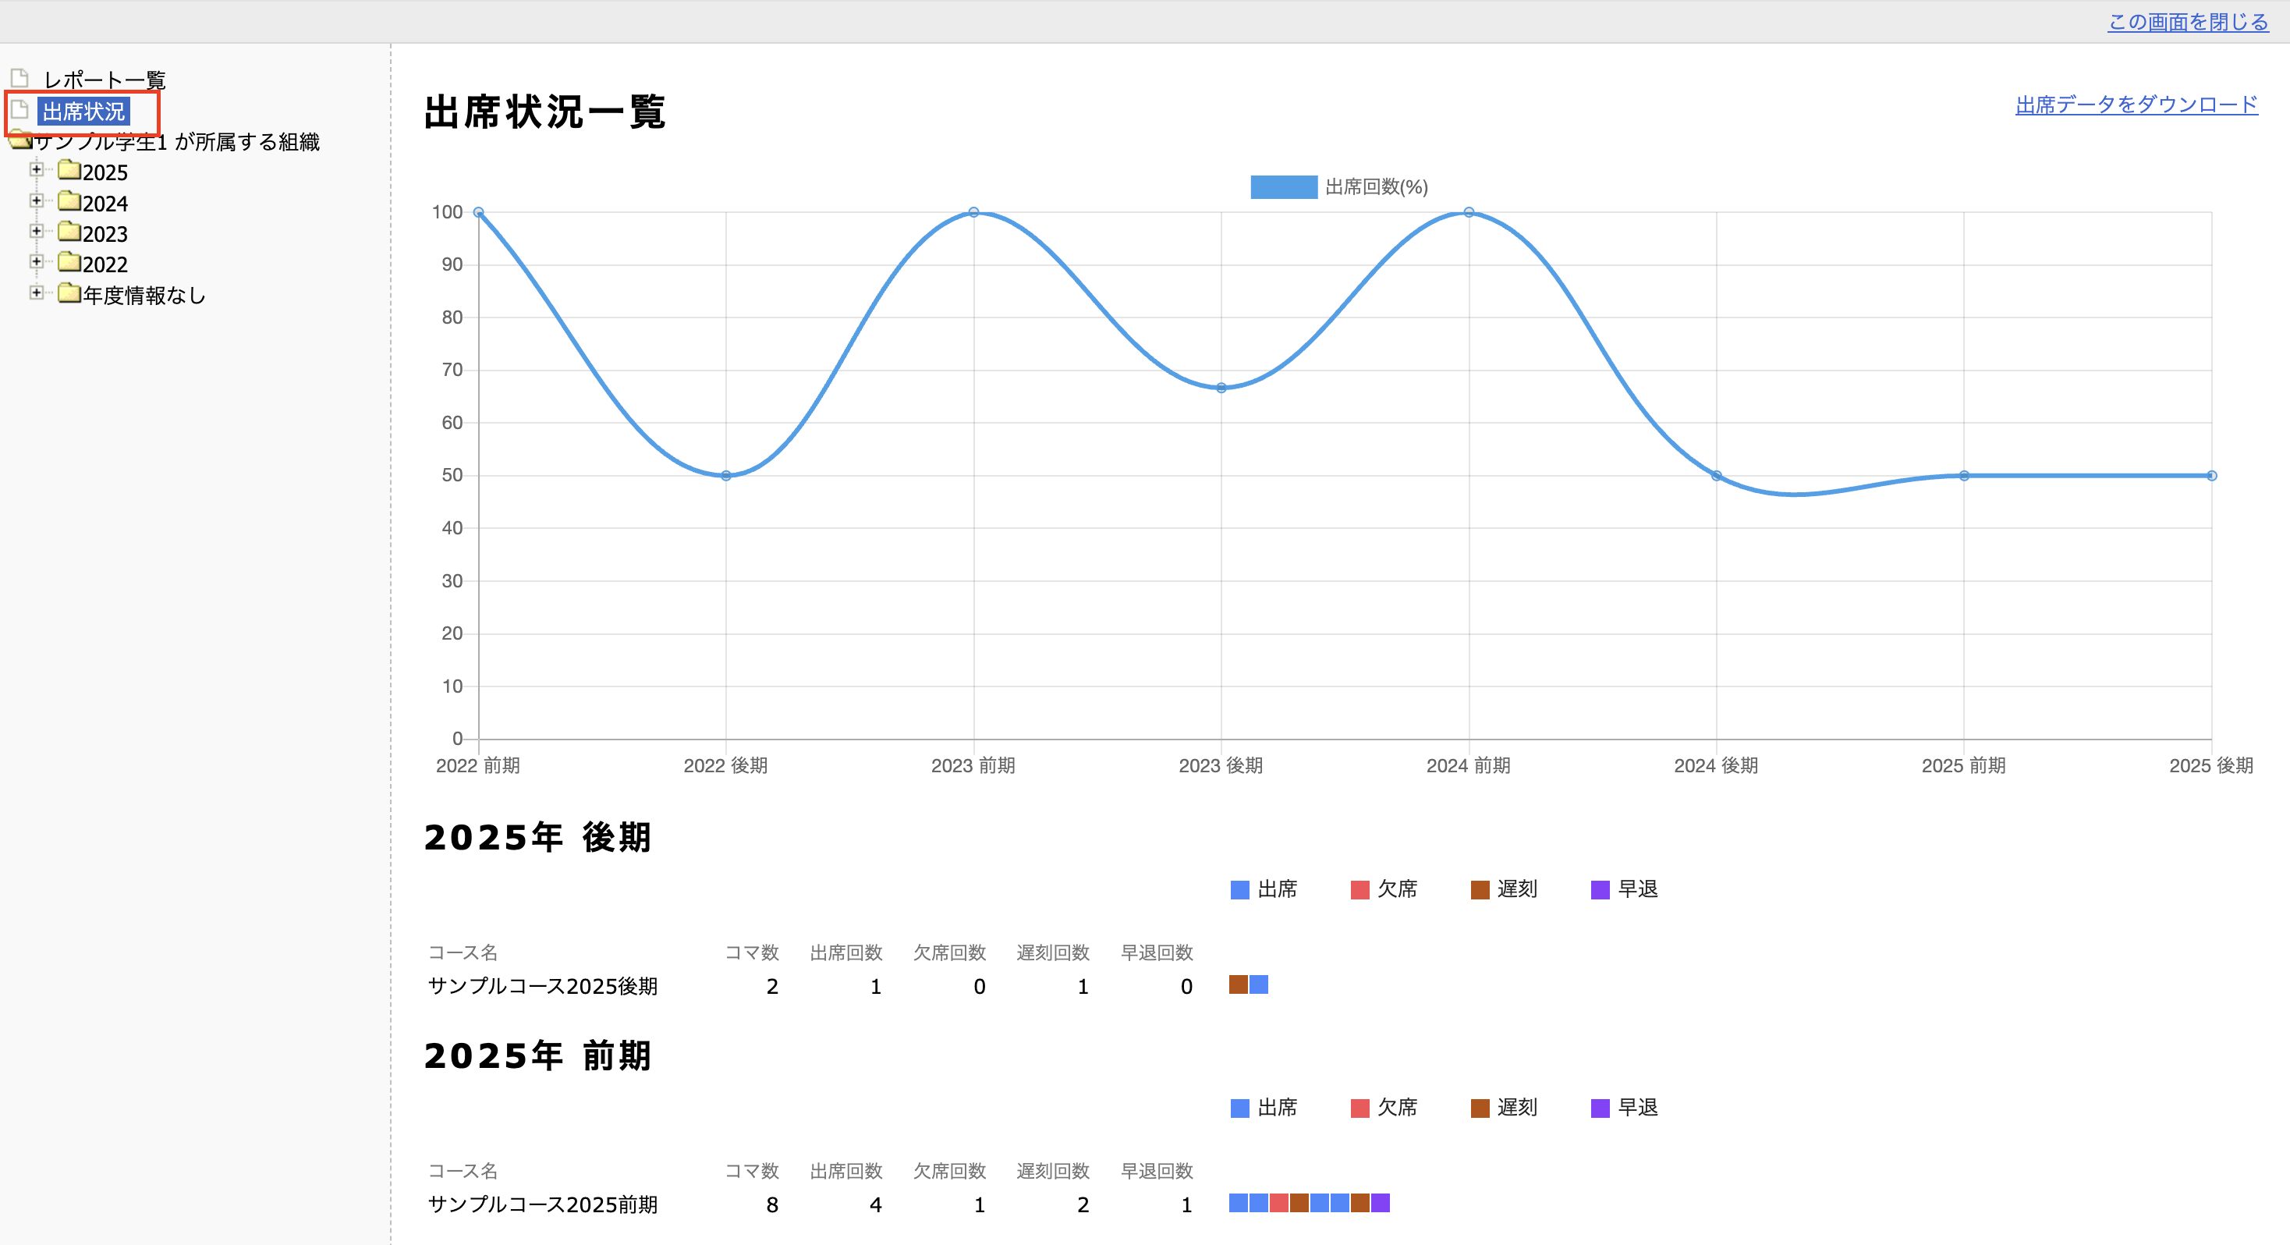Image resolution: width=2290 pixels, height=1245 pixels.
Task: Click the 2022 後期 data point on chart
Action: click(x=725, y=476)
